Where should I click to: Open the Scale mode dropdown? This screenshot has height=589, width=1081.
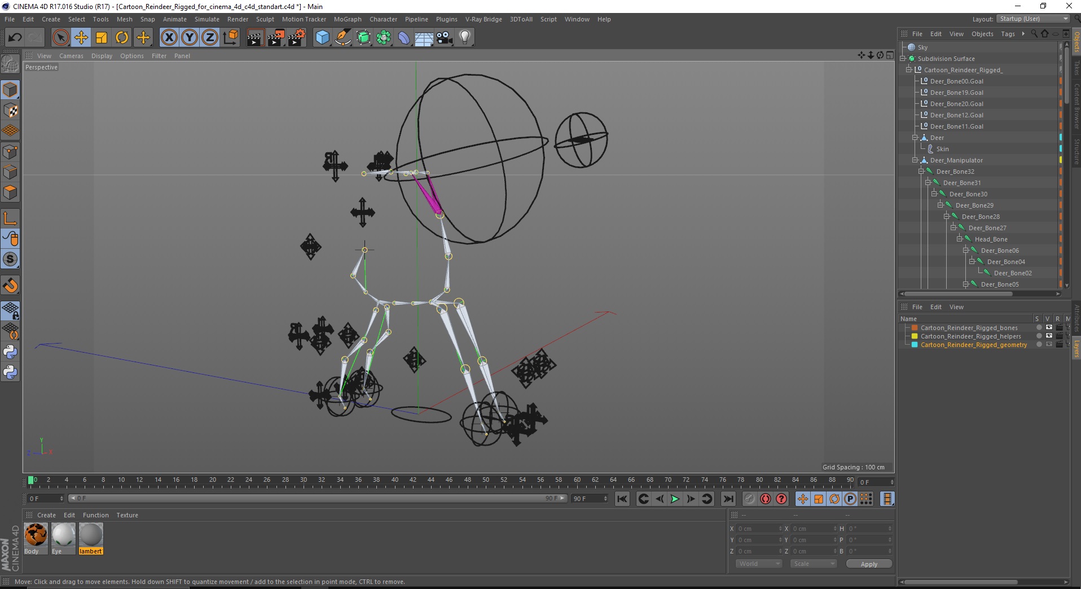coord(813,564)
